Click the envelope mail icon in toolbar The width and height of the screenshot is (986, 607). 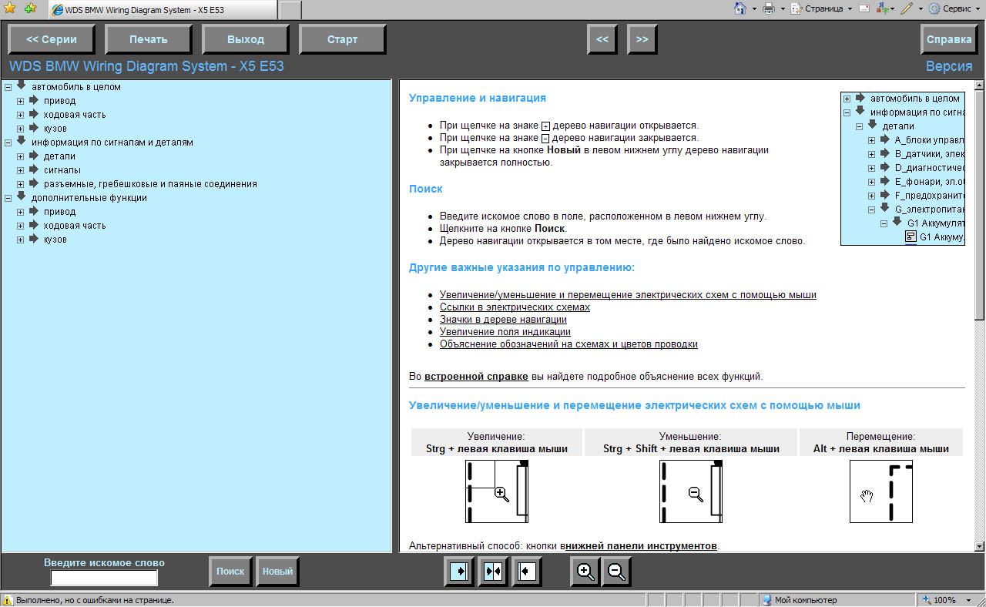click(x=864, y=8)
